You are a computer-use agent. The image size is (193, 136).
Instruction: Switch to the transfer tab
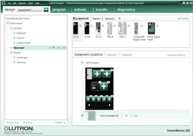click(102, 10)
